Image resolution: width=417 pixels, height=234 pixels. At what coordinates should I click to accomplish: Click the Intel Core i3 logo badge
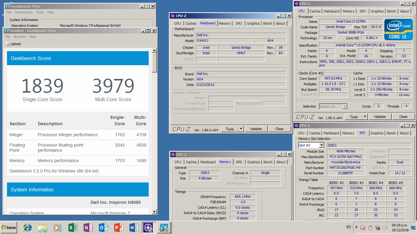pos(398,30)
